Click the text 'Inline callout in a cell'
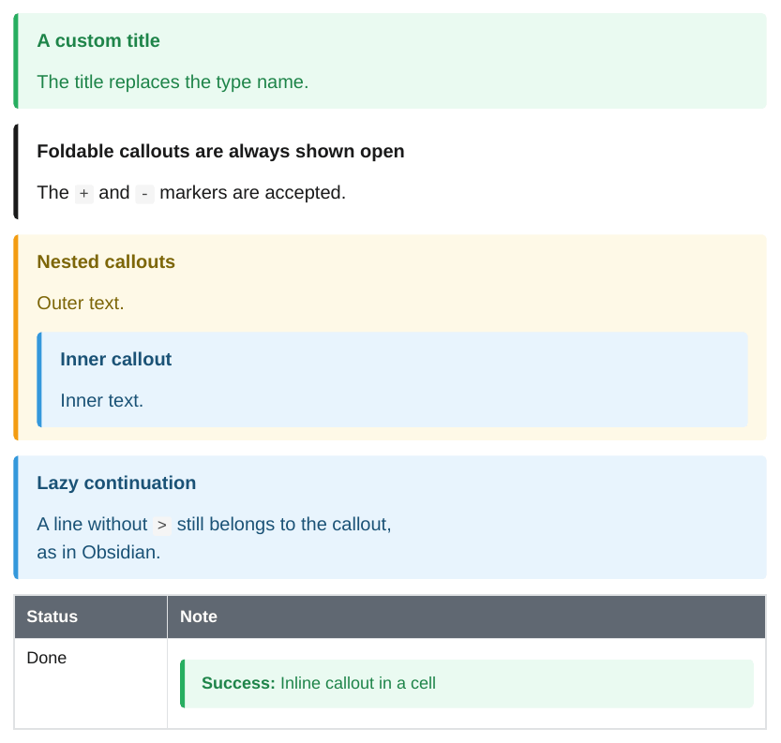This screenshot has height=743, width=781. tap(358, 683)
